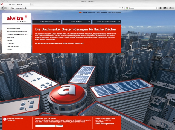
Task: Open a new tab with the plus button
Action: tap(32, 4)
